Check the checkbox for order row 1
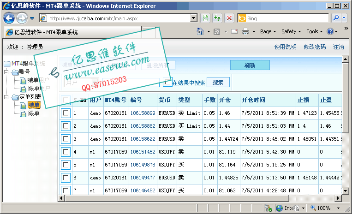 (x=66, y=113)
